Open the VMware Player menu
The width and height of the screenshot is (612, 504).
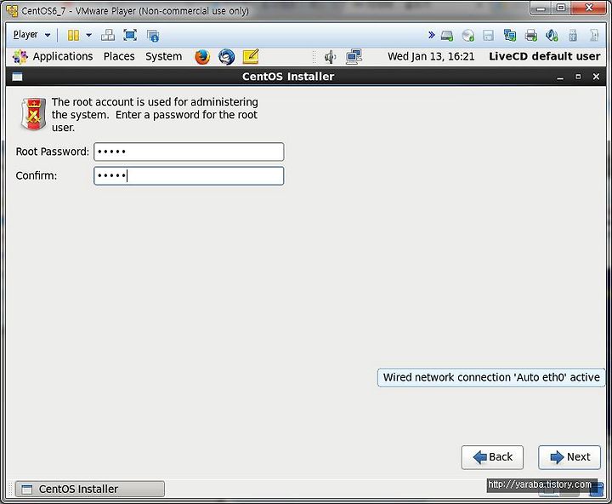pos(31,35)
